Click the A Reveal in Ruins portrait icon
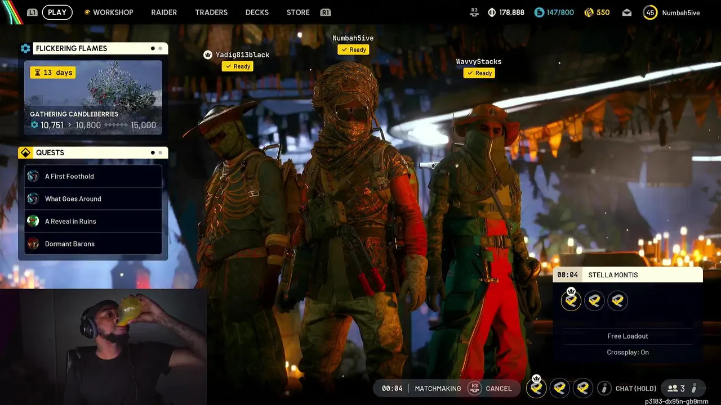 click(33, 221)
